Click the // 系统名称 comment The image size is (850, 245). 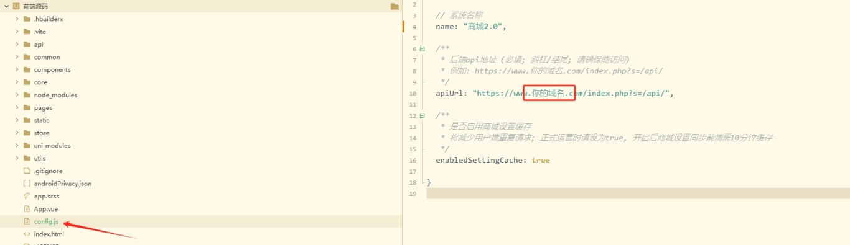[x=459, y=16]
